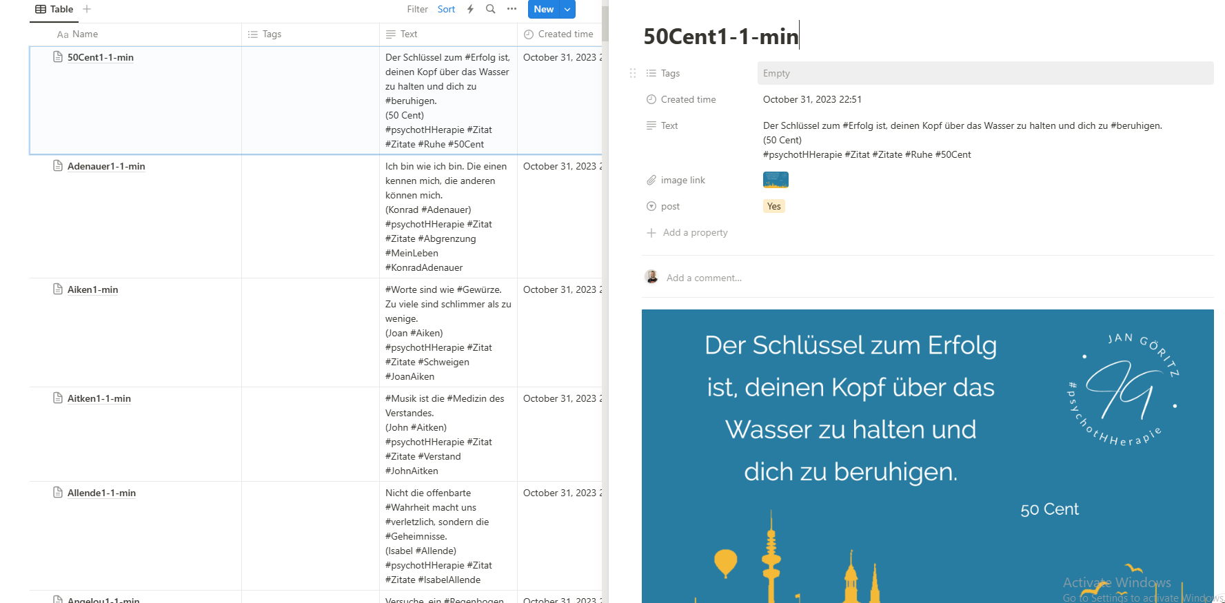
Task: Edit the page title 50Cent1-1-min
Action: point(720,36)
